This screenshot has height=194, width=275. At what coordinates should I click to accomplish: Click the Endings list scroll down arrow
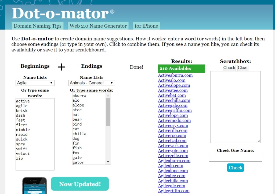coord(108,162)
